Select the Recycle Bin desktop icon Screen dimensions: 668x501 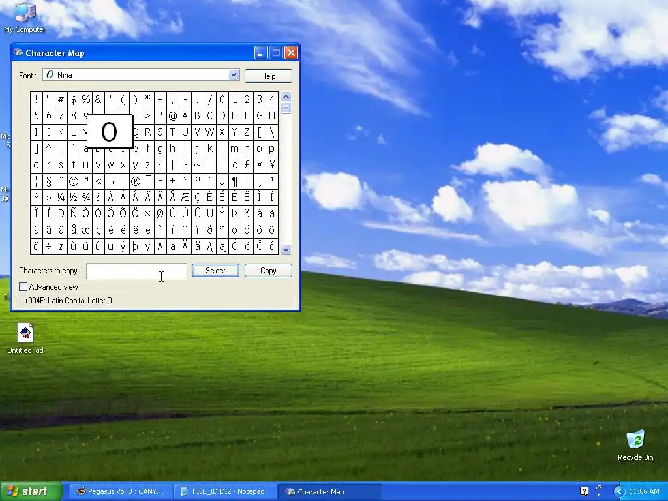click(635, 445)
